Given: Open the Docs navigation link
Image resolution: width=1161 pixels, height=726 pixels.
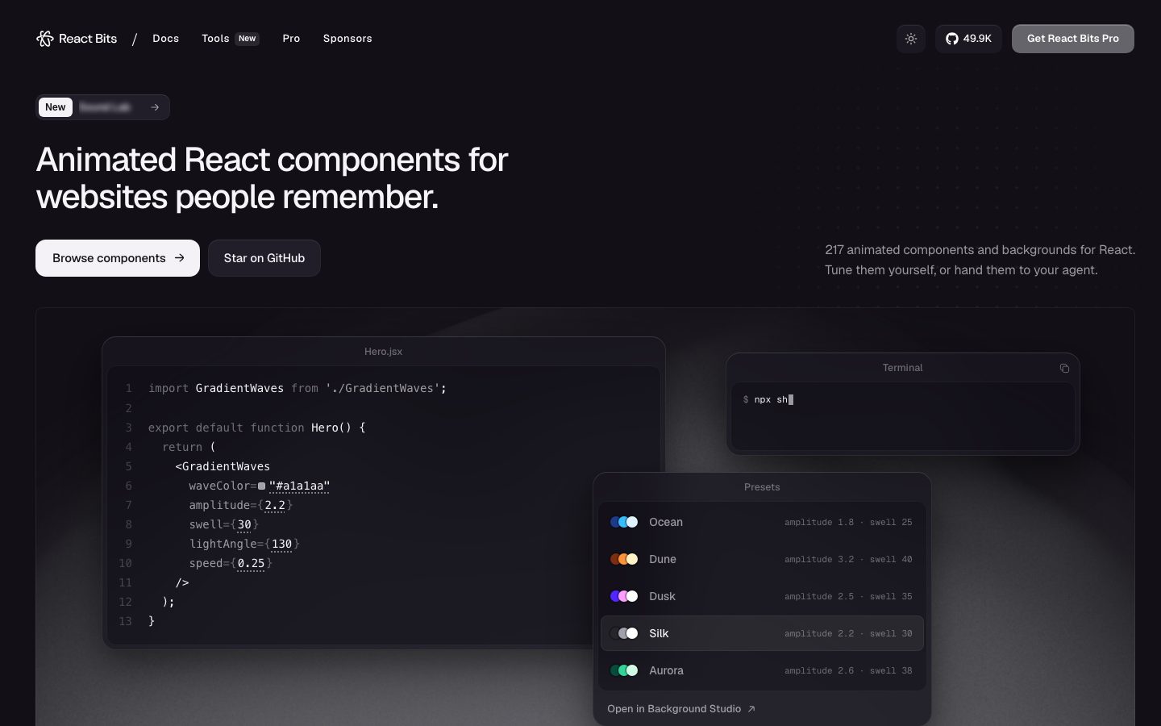Looking at the screenshot, I should coord(166,39).
